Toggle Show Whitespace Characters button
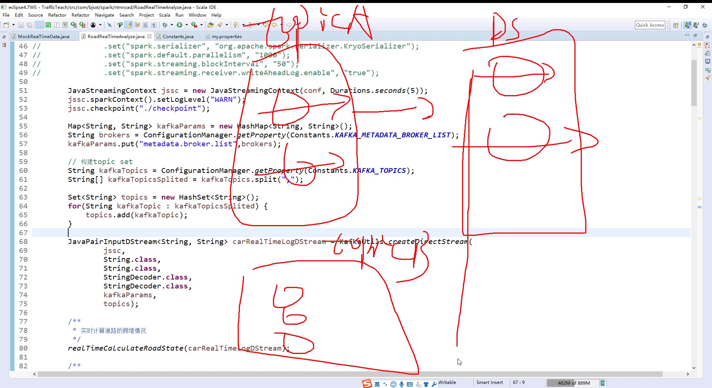The image size is (712, 388). click(x=154, y=25)
